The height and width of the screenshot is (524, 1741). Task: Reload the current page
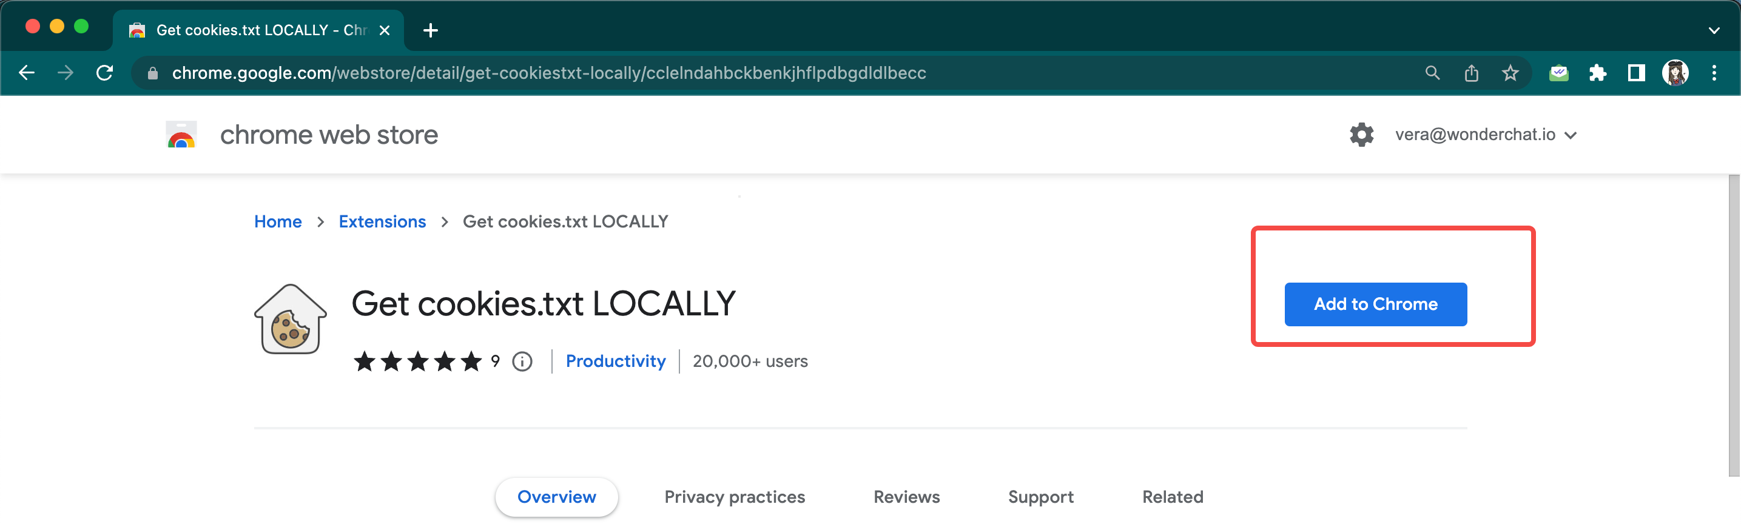[105, 73]
